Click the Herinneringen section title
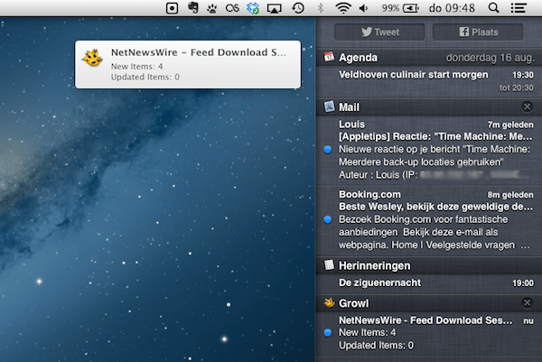The image size is (542, 362). pyautogui.click(x=374, y=265)
